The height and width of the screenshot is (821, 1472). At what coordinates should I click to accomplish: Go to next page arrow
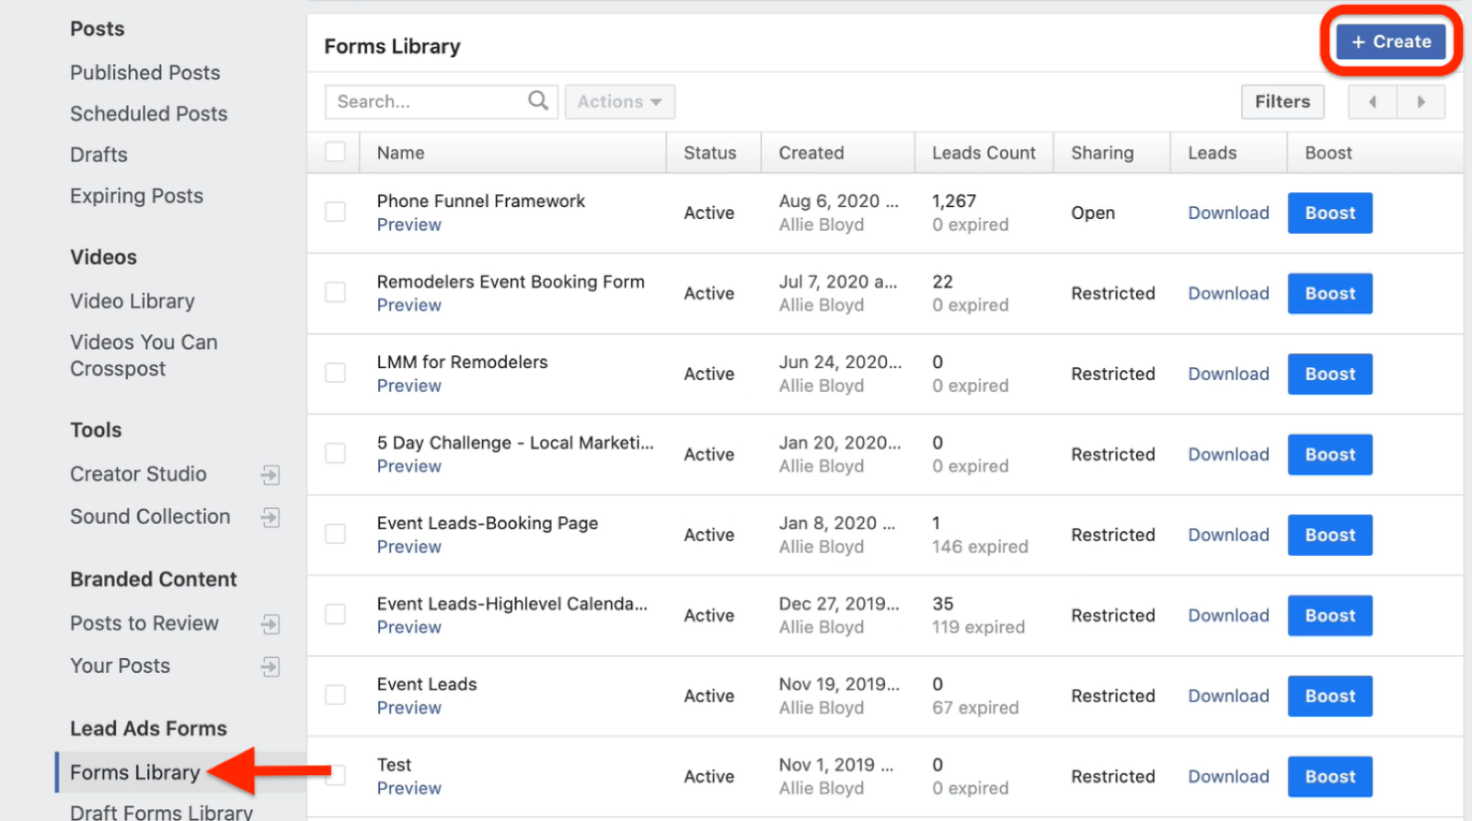click(1420, 102)
